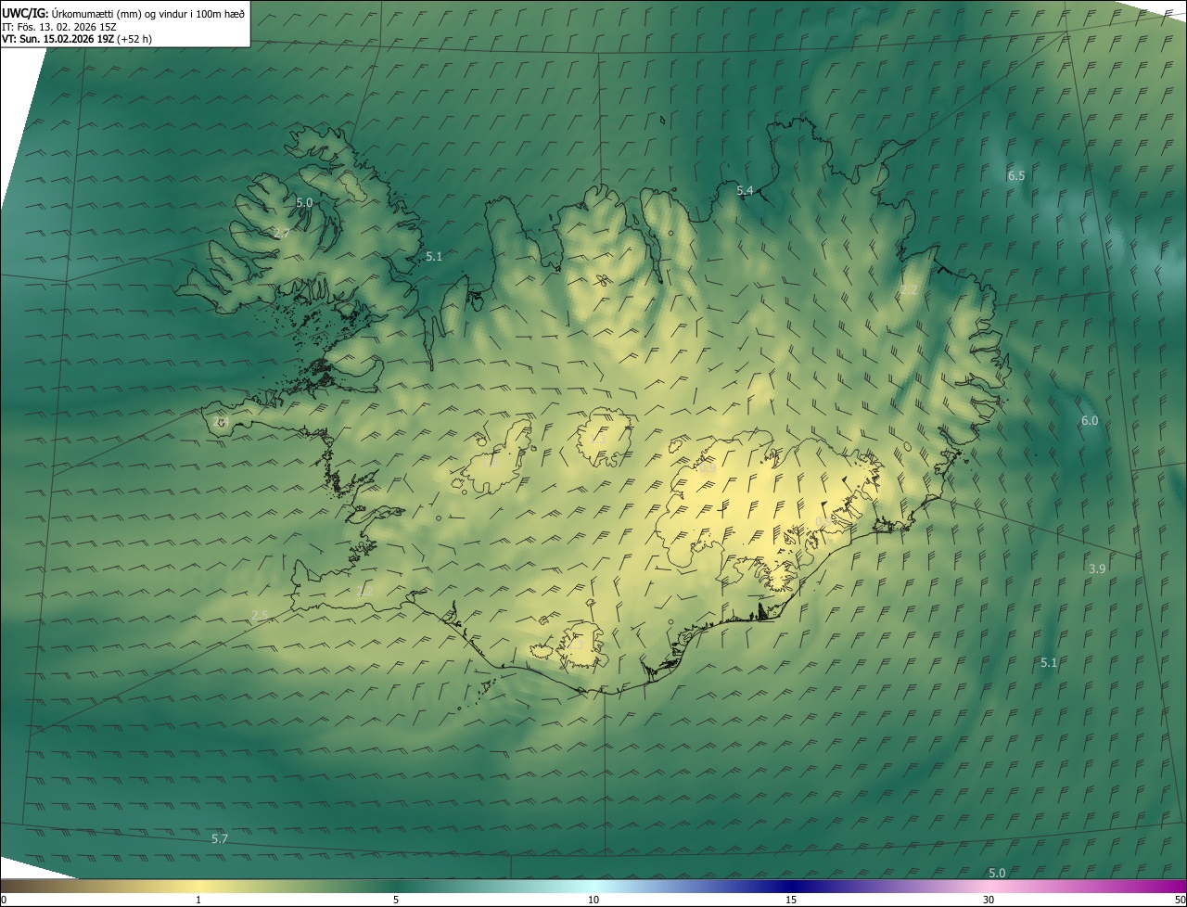
Task: Click the 6.5 value in the northeast sea
Action: 1016,175
